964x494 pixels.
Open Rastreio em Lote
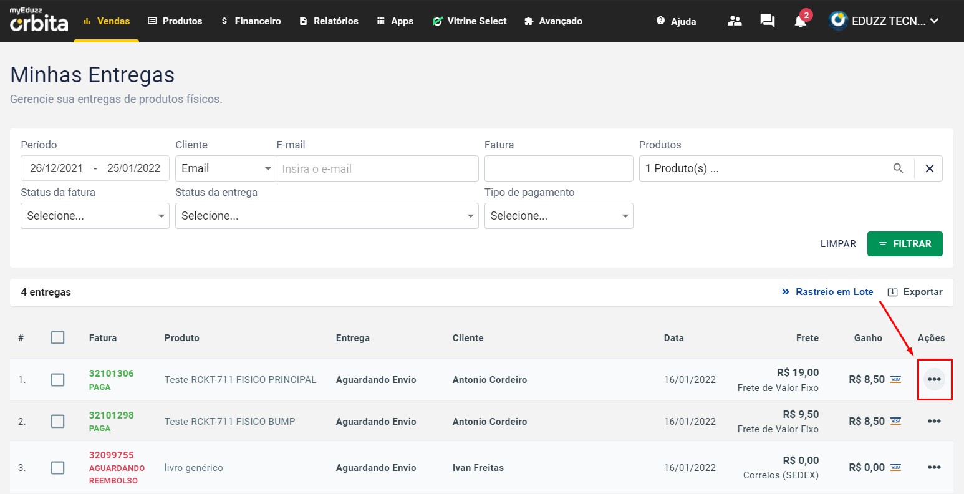[827, 292]
